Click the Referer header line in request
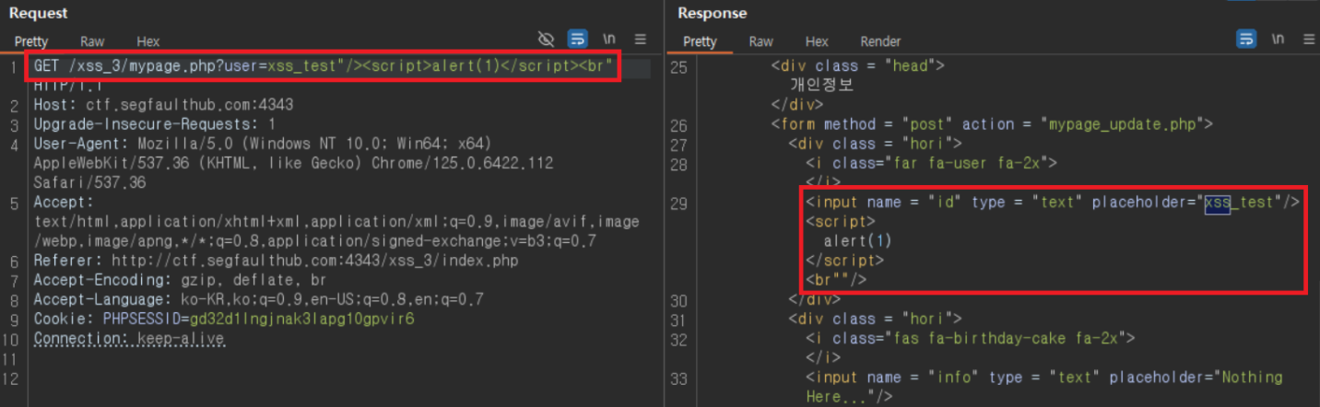Viewport: 1320px width, 407px height. point(276,261)
